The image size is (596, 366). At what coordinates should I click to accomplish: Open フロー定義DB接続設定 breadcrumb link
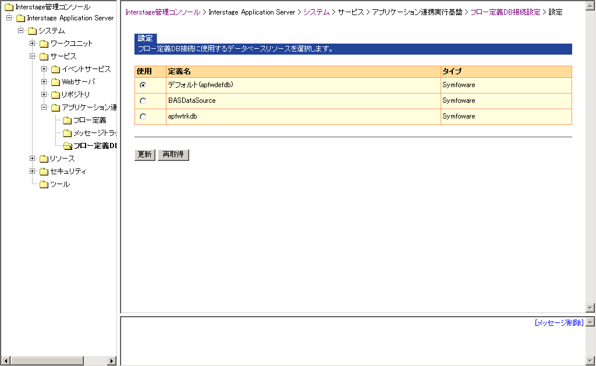505,12
